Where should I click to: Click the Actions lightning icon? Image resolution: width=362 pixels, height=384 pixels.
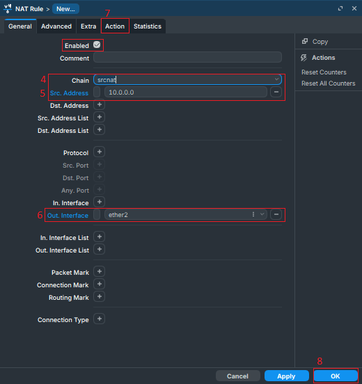304,58
